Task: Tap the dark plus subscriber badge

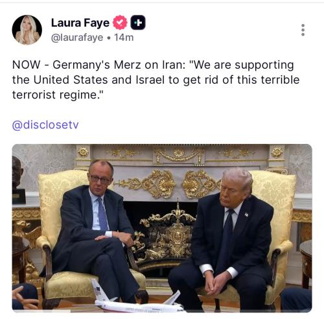Action: pos(138,23)
